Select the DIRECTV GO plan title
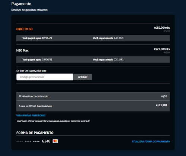This screenshot has width=186, height=156. click(x=25, y=29)
